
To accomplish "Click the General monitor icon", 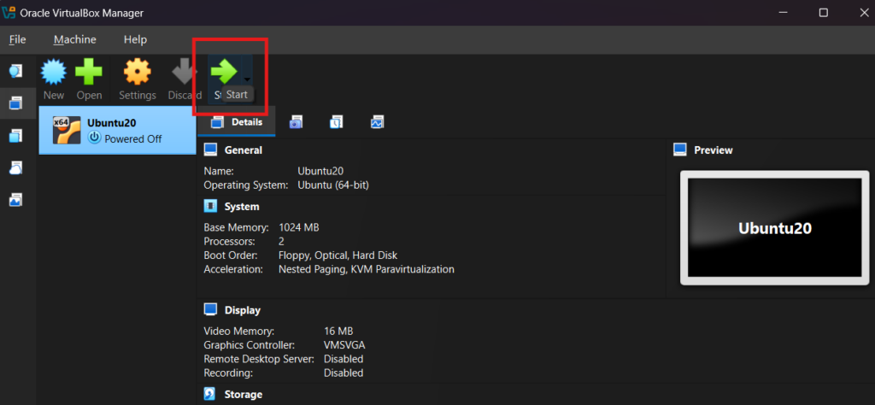I will click(210, 150).
